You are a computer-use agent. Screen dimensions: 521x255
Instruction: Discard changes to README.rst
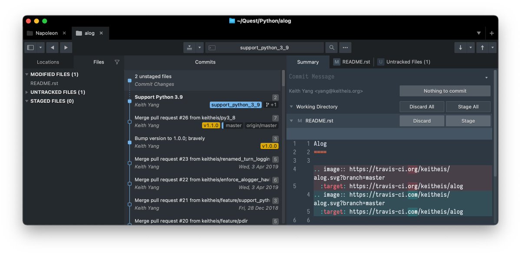[422, 121]
